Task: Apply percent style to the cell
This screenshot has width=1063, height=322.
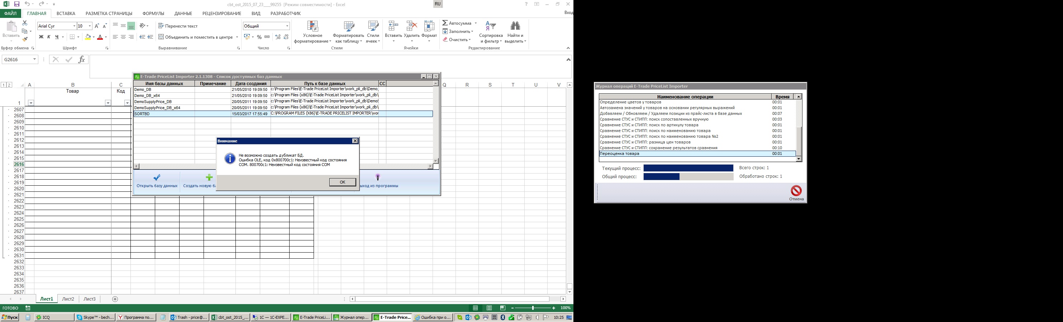Action: [259, 37]
